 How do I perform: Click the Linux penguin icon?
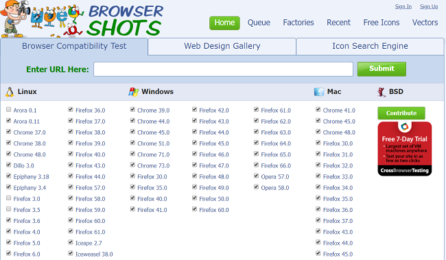tap(10, 92)
